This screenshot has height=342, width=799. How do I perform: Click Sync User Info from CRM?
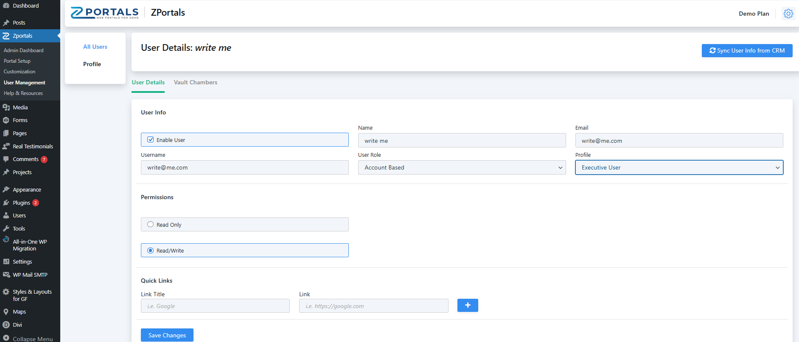[x=747, y=50]
